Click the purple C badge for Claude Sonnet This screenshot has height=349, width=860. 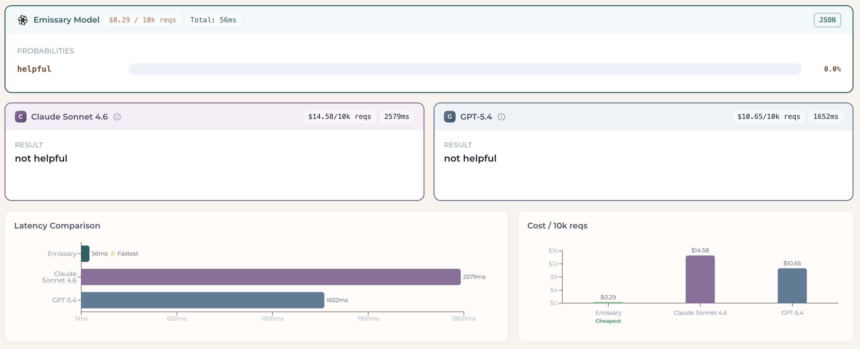[21, 117]
